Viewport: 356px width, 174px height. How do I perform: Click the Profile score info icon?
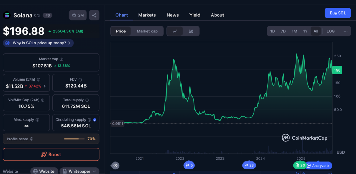point(32,139)
